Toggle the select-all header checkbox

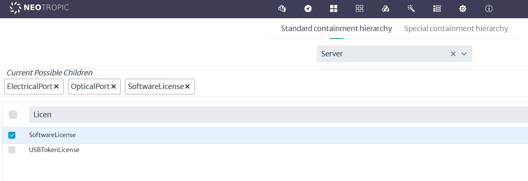click(13, 115)
